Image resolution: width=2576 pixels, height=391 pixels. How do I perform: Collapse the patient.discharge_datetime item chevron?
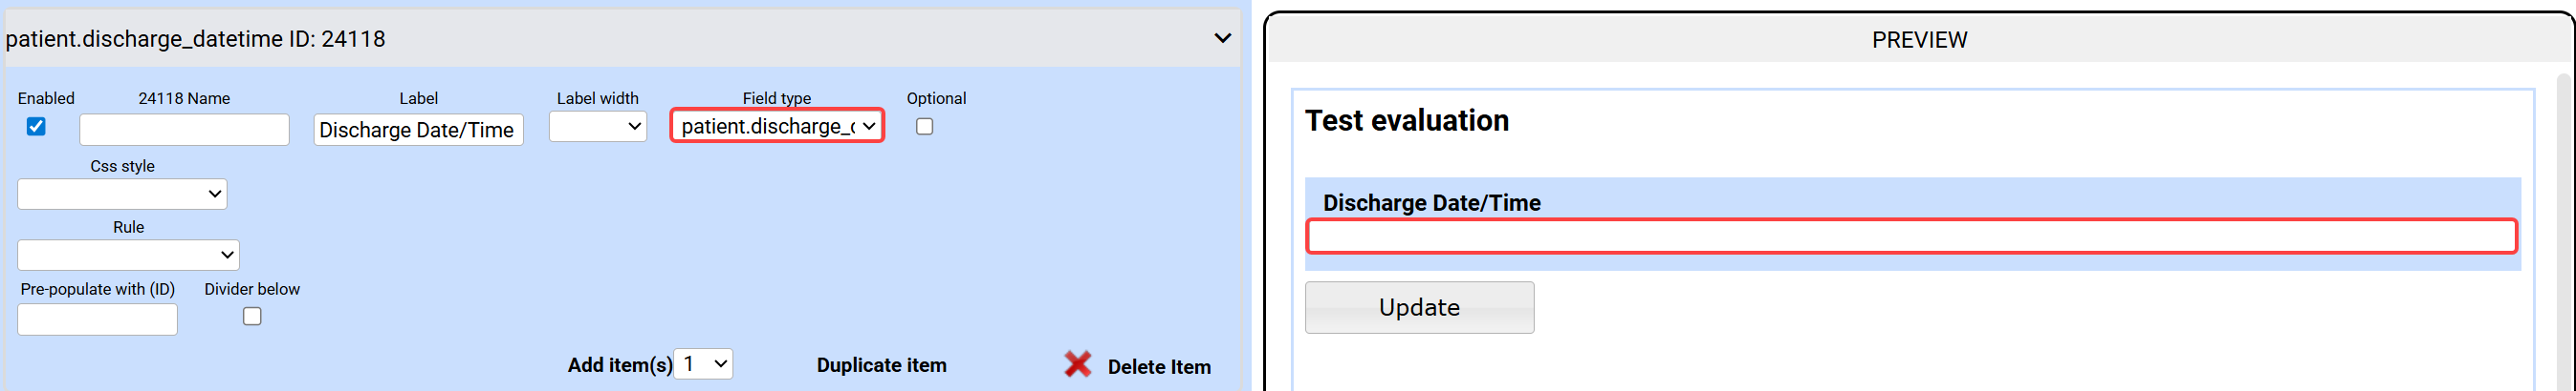pos(1222,39)
